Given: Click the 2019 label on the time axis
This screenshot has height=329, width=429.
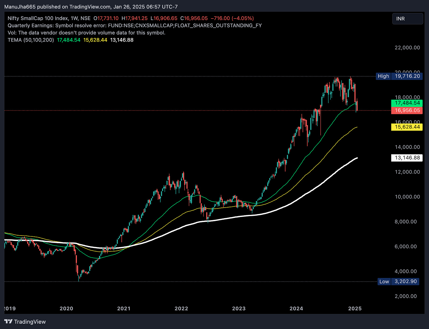Looking at the screenshot, I should click(10, 309).
